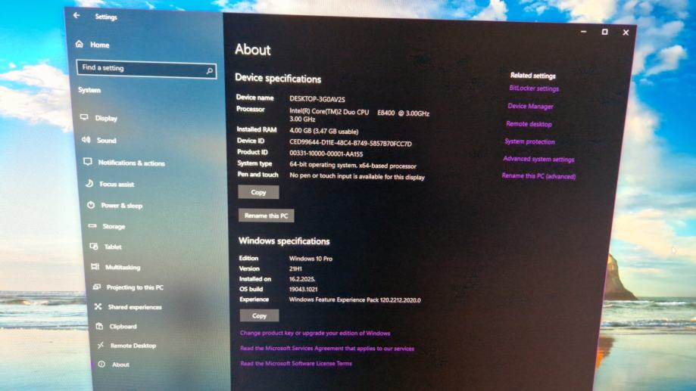
Task: Click the Display monitor icon
Action: (84, 117)
